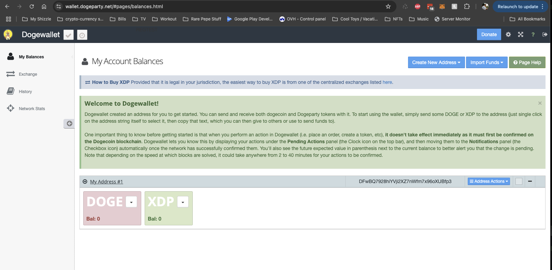Open the gray square extension icon
552x270 pixels.
(x=454, y=6)
